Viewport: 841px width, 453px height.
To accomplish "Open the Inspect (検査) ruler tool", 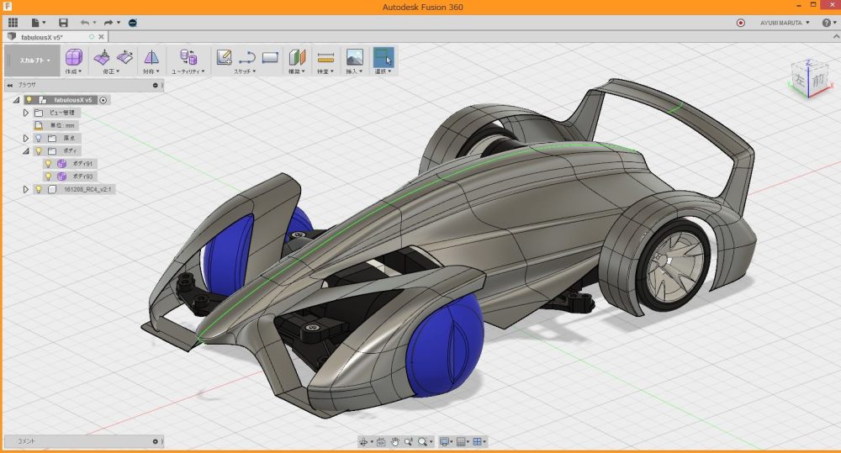I will pos(325,57).
